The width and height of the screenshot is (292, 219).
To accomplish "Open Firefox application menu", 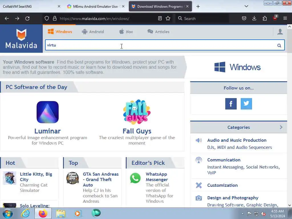I will pyautogui.click(x=285, y=18).
